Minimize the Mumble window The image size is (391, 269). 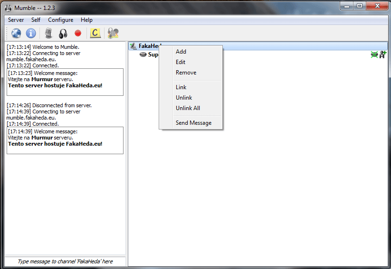[x=347, y=6]
